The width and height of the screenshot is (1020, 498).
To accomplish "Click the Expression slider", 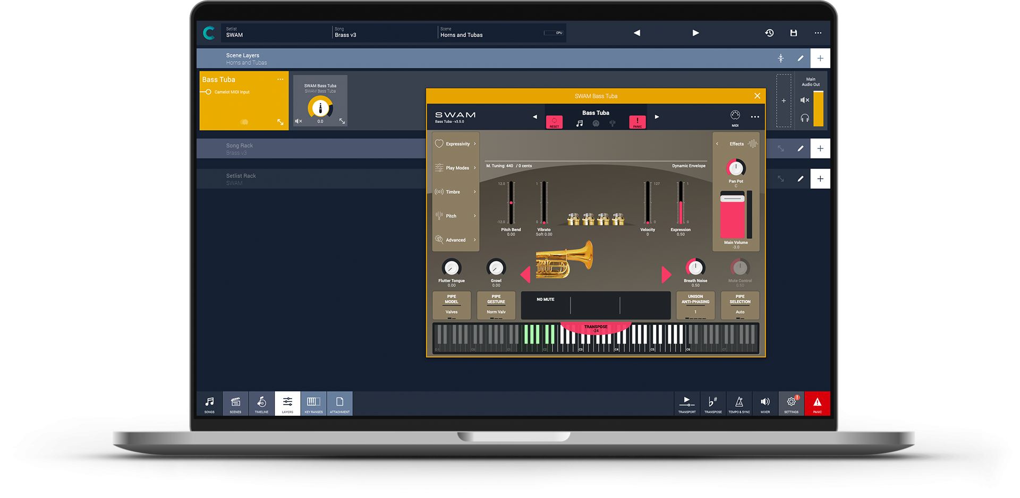I will click(681, 203).
